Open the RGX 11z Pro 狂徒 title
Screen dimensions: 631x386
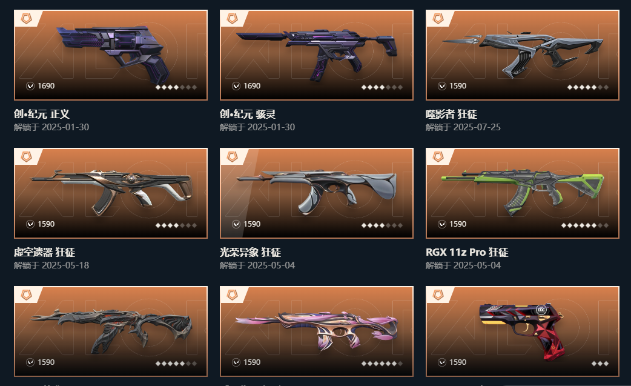pos(467,252)
